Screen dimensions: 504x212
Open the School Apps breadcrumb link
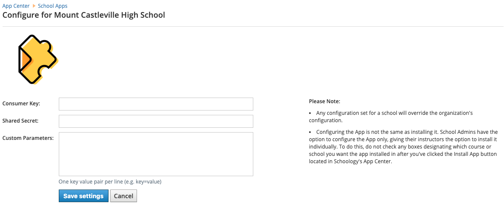[52, 6]
